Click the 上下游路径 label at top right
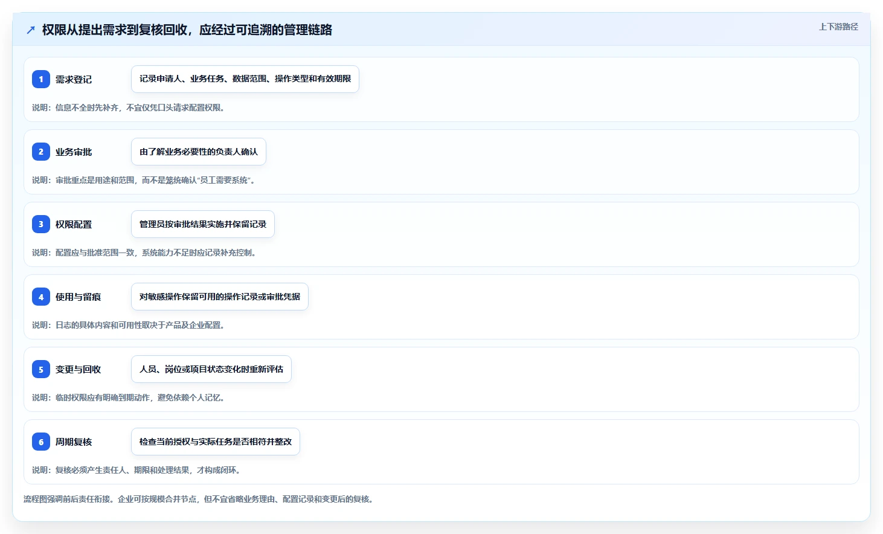The image size is (883, 534). pos(838,27)
